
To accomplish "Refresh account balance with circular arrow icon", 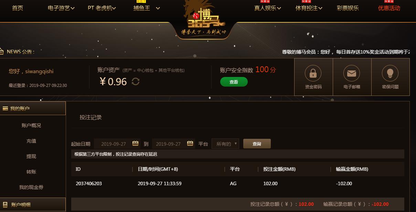I will (136, 82).
